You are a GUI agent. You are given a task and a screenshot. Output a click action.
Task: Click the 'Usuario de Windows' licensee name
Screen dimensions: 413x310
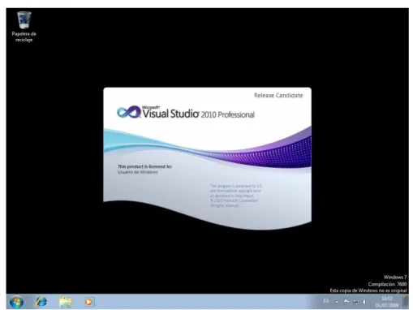(138, 172)
